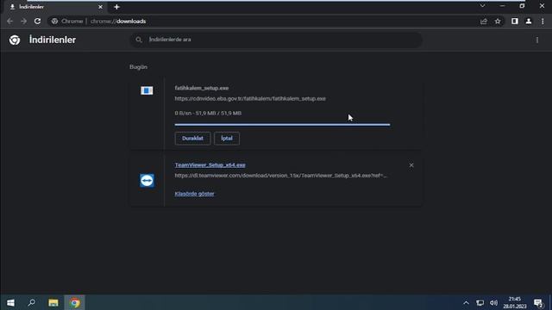Click the fatihkalem_setup.exe file name
552x310 pixels.
[202, 88]
